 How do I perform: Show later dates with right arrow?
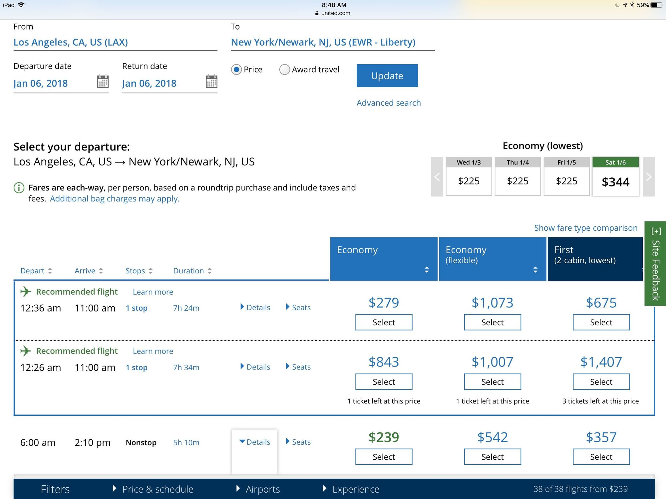click(648, 177)
